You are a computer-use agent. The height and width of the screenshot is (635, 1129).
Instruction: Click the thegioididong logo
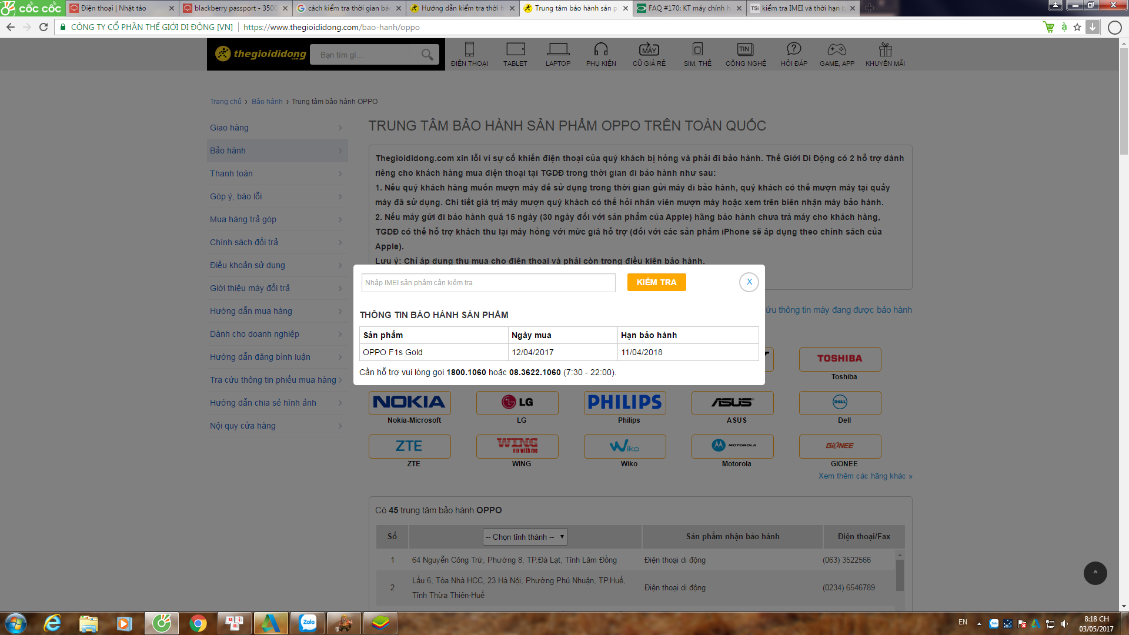click(261, 54)
